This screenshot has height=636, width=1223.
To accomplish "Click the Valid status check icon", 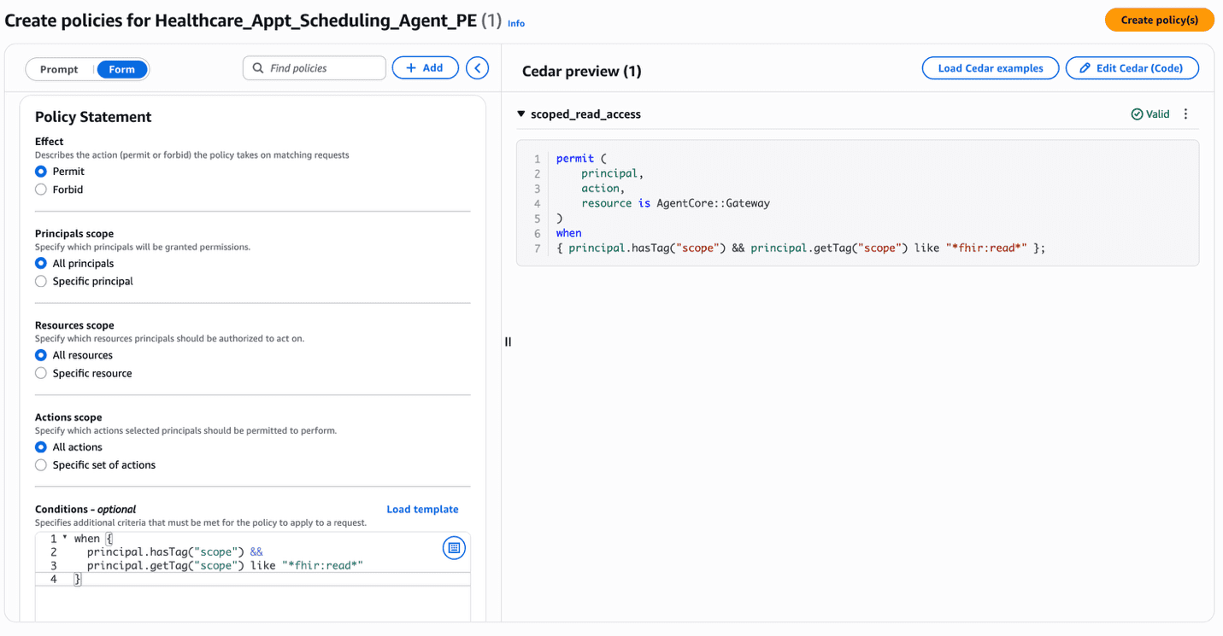I will [1137, 114].
